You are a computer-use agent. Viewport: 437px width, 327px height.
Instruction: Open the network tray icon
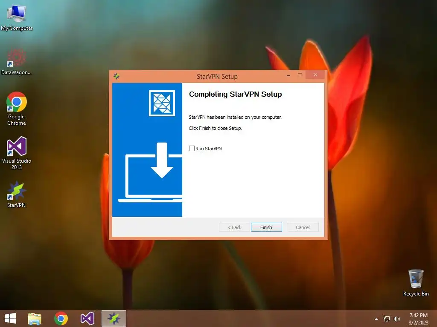pos(387,319)
